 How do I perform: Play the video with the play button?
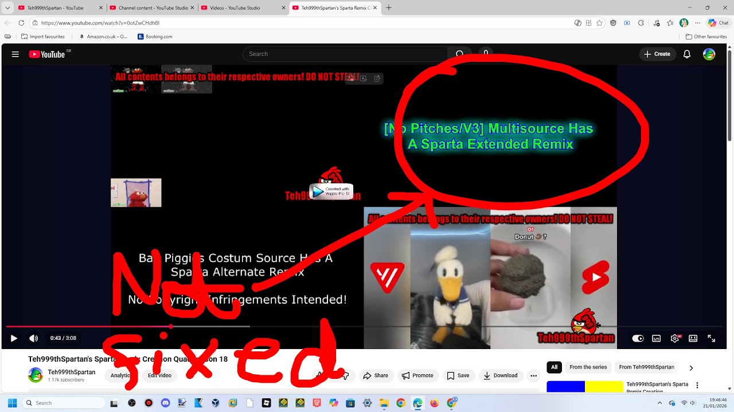14,338
